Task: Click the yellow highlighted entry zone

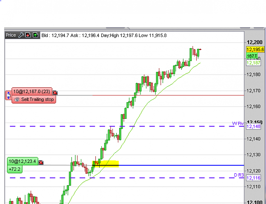Action: pos(106,164)
